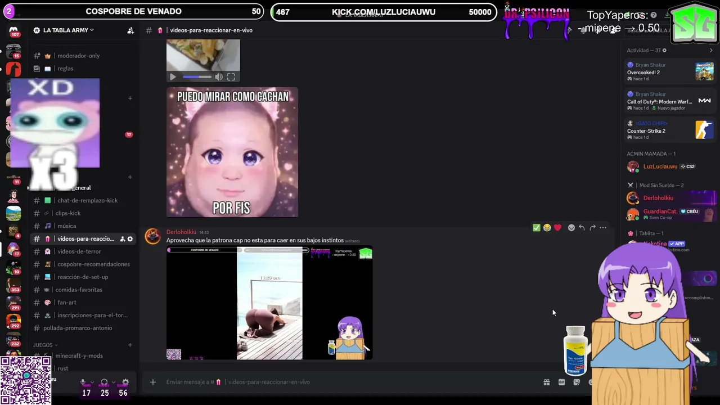This screenshot has width=720, height=405.
Task: Click the 14:13 message timestamp
Action: point(204,232)
